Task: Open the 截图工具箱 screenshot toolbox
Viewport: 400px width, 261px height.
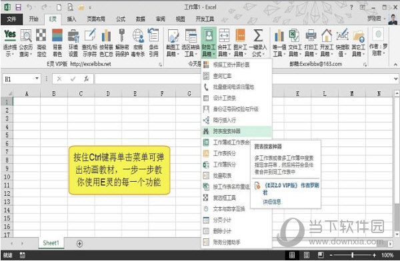Action: coord(173,43)
